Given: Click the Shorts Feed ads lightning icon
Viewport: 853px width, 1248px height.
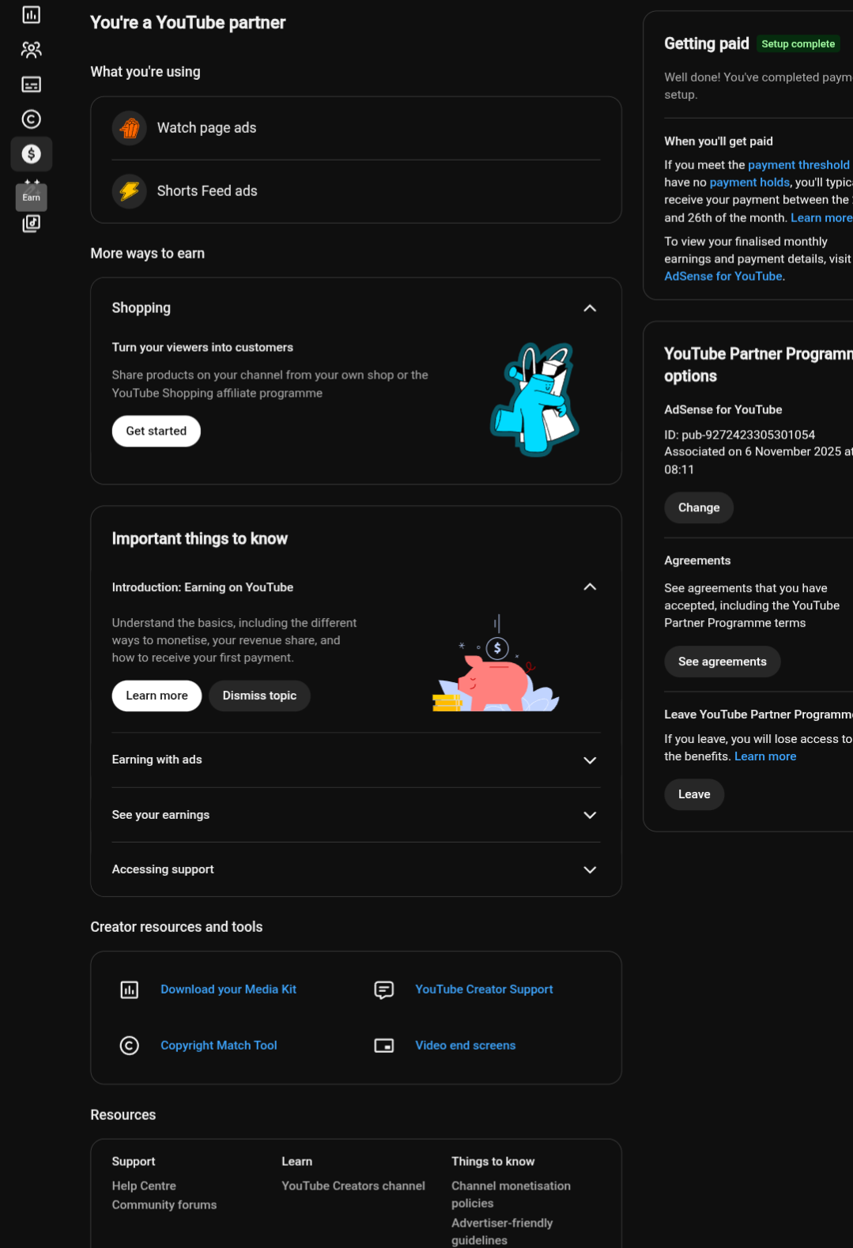Looking at the screenshot, I should pos(130,191).
